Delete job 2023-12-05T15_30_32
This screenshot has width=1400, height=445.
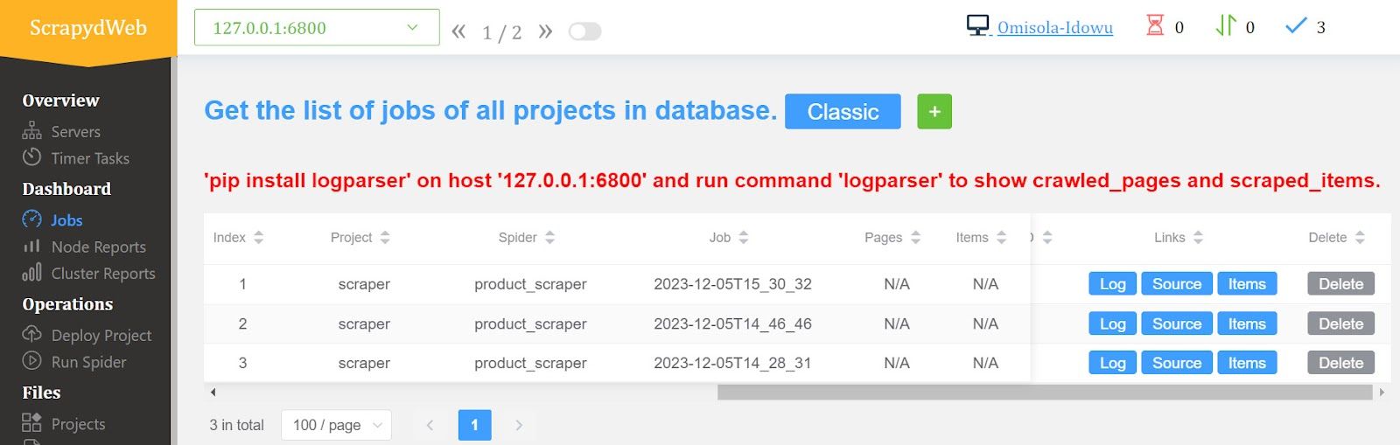coord(1341,283)
